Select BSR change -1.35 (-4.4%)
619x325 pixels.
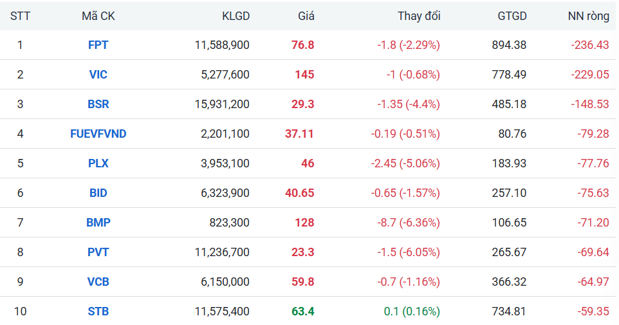coord(409,104)
